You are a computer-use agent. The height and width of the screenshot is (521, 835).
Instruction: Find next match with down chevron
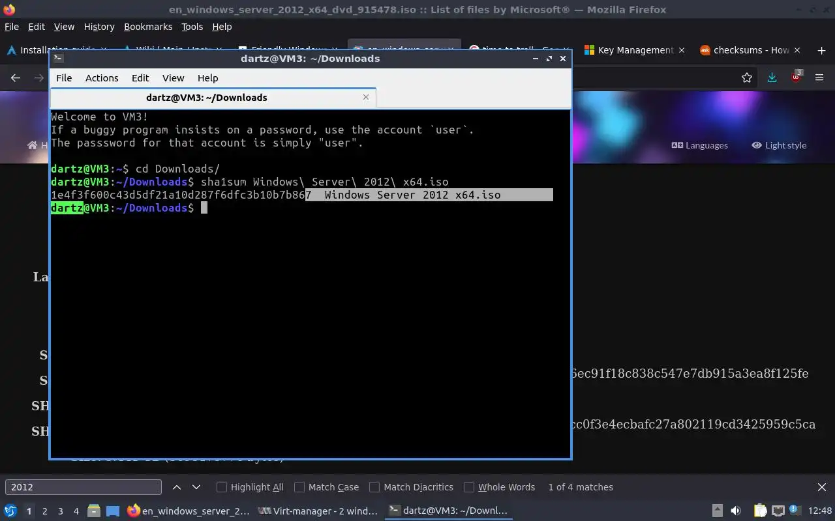click(196, 487)
